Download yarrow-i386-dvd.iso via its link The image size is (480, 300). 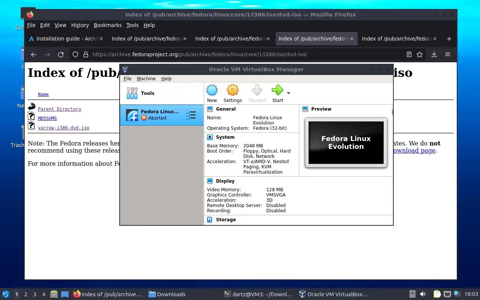pyautogui.click(x=63, y=128)
